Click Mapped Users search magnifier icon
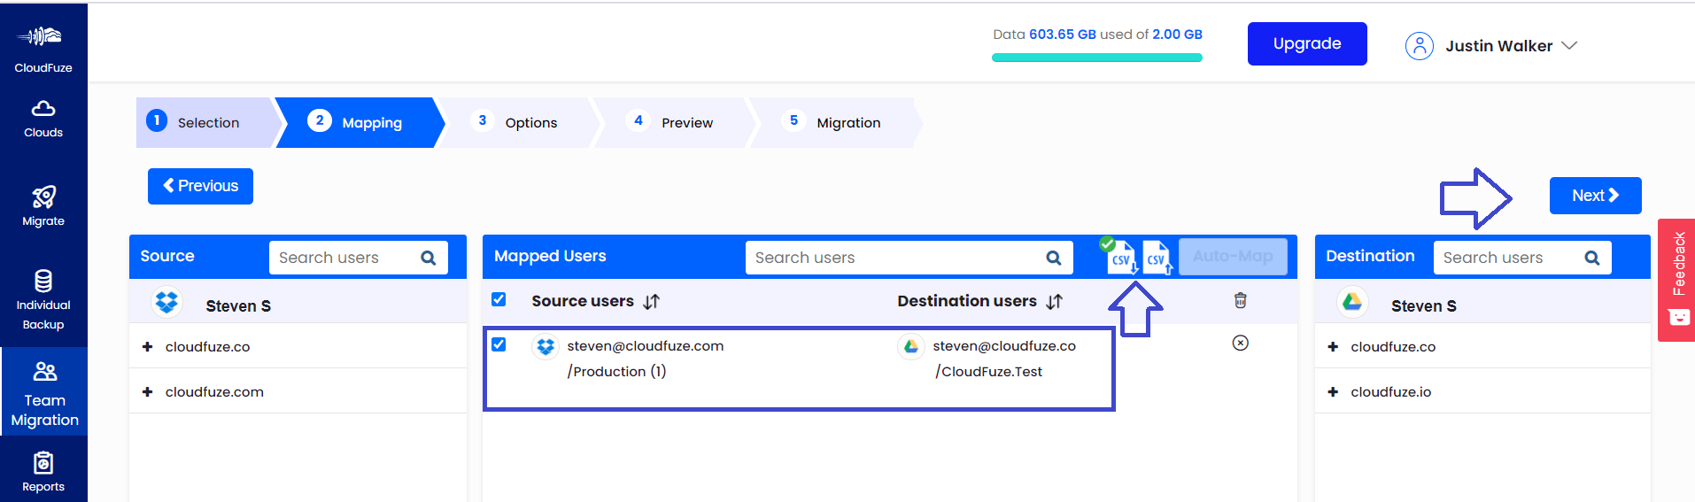The width and height of the screenshot is (1695, 502). point(1054,258)
